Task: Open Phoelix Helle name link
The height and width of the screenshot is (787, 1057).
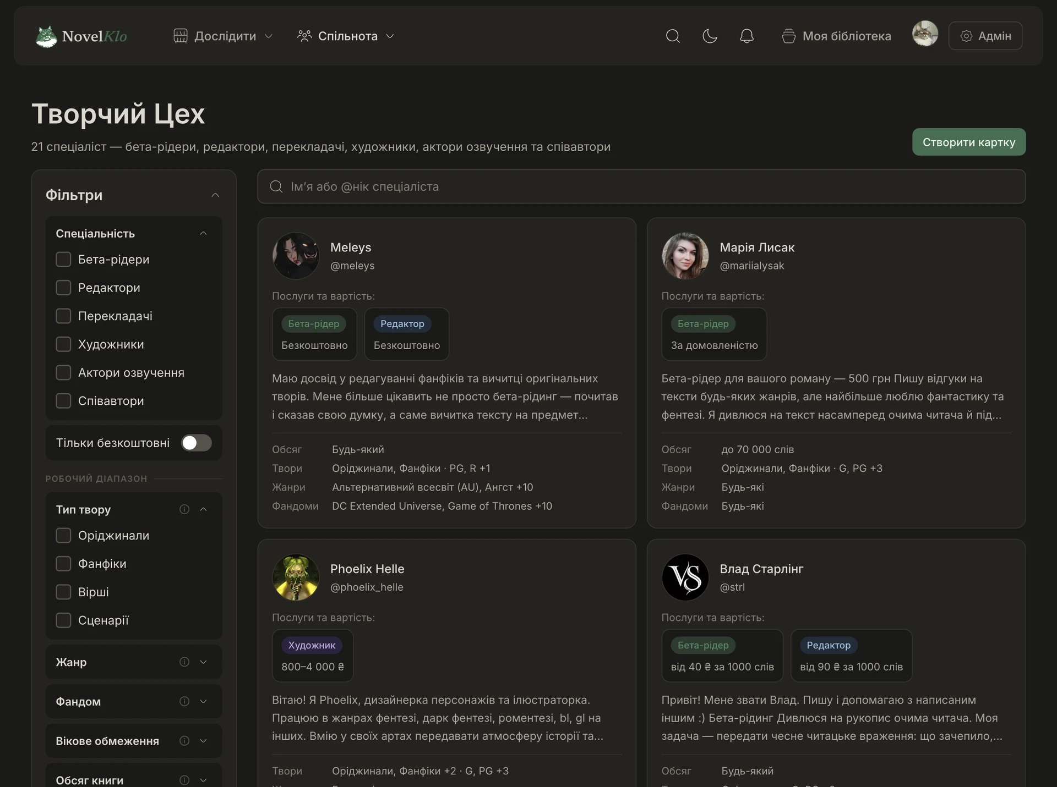Action: point(367,569)
